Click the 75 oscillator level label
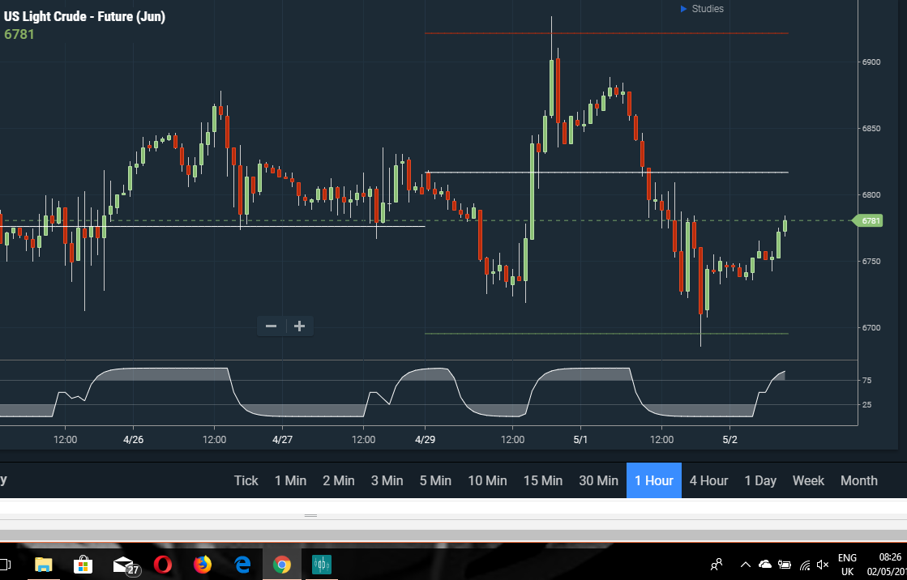The image size is (907, 580). pos(866,381)
